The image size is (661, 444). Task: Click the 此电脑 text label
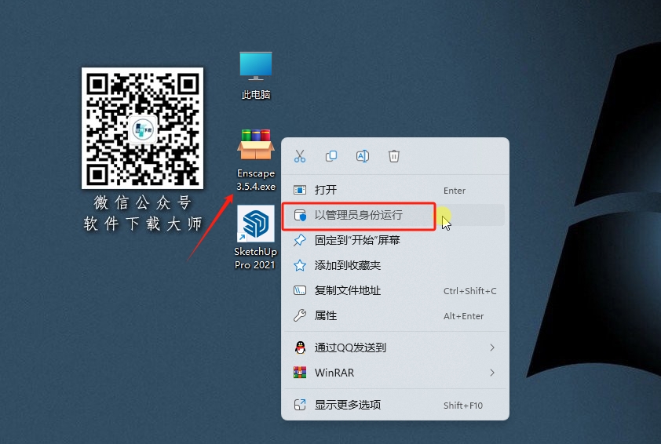click(256, 95)
